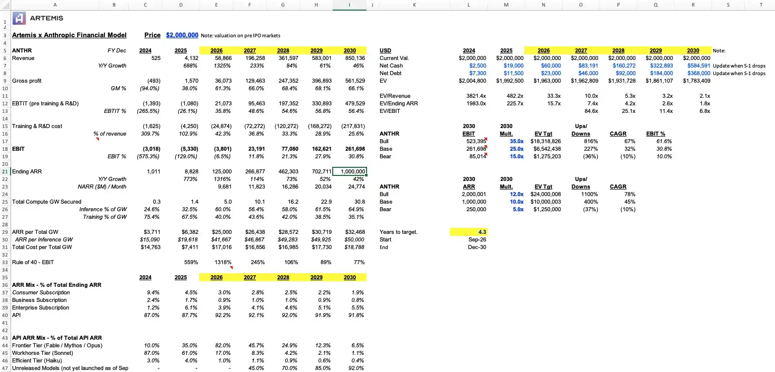The height and width of the screenshot is (372, 775).
Task: Click the Sep-26 Start date cell
Action: click(477, 239)
